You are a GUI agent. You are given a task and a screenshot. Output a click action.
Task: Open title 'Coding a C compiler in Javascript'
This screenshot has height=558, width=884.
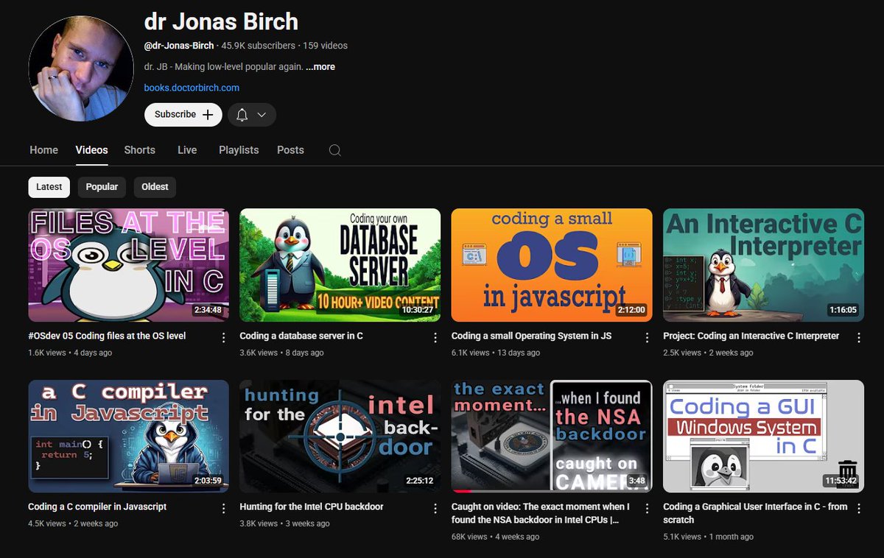[97, 506]
